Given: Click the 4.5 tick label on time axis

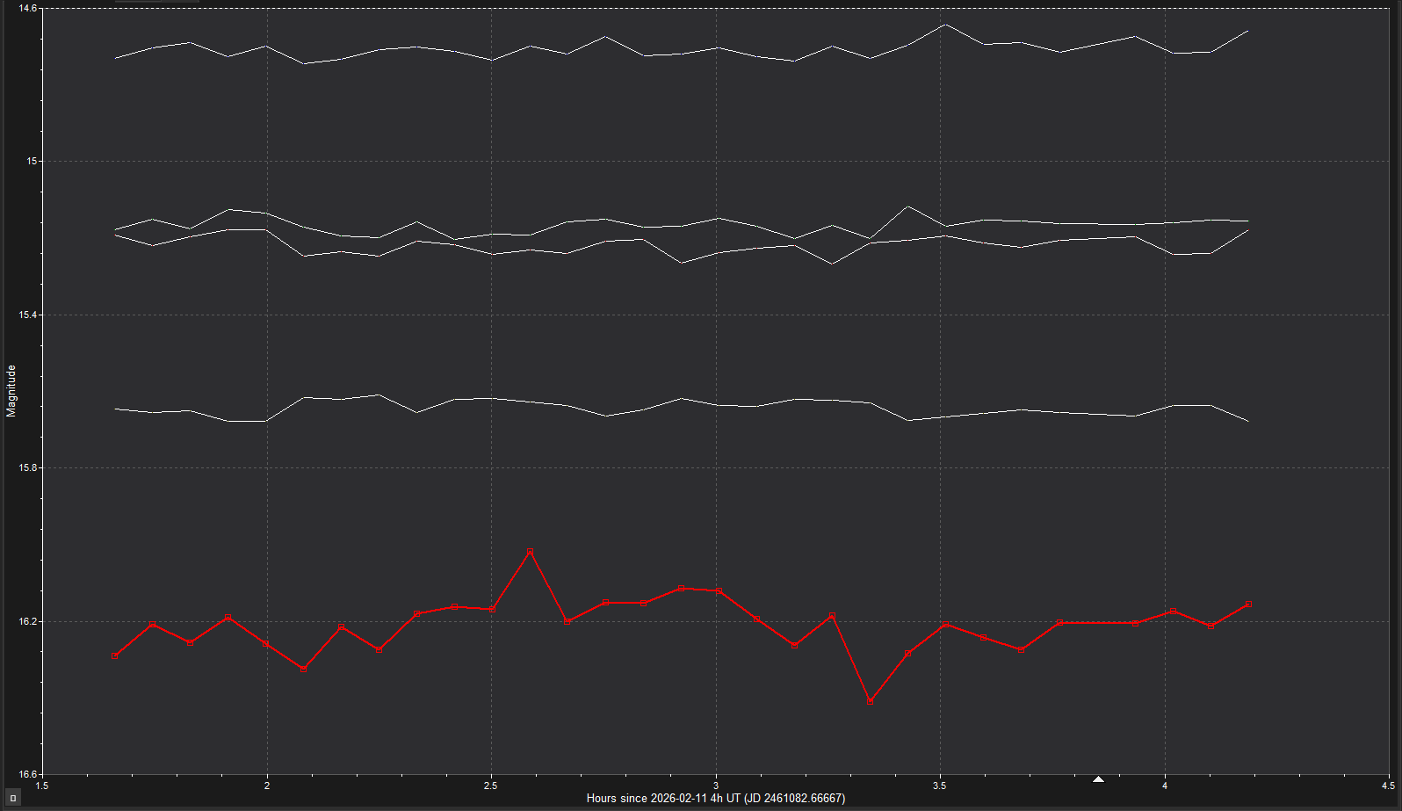Looking at the screenshot, I should coord(1388,786).
